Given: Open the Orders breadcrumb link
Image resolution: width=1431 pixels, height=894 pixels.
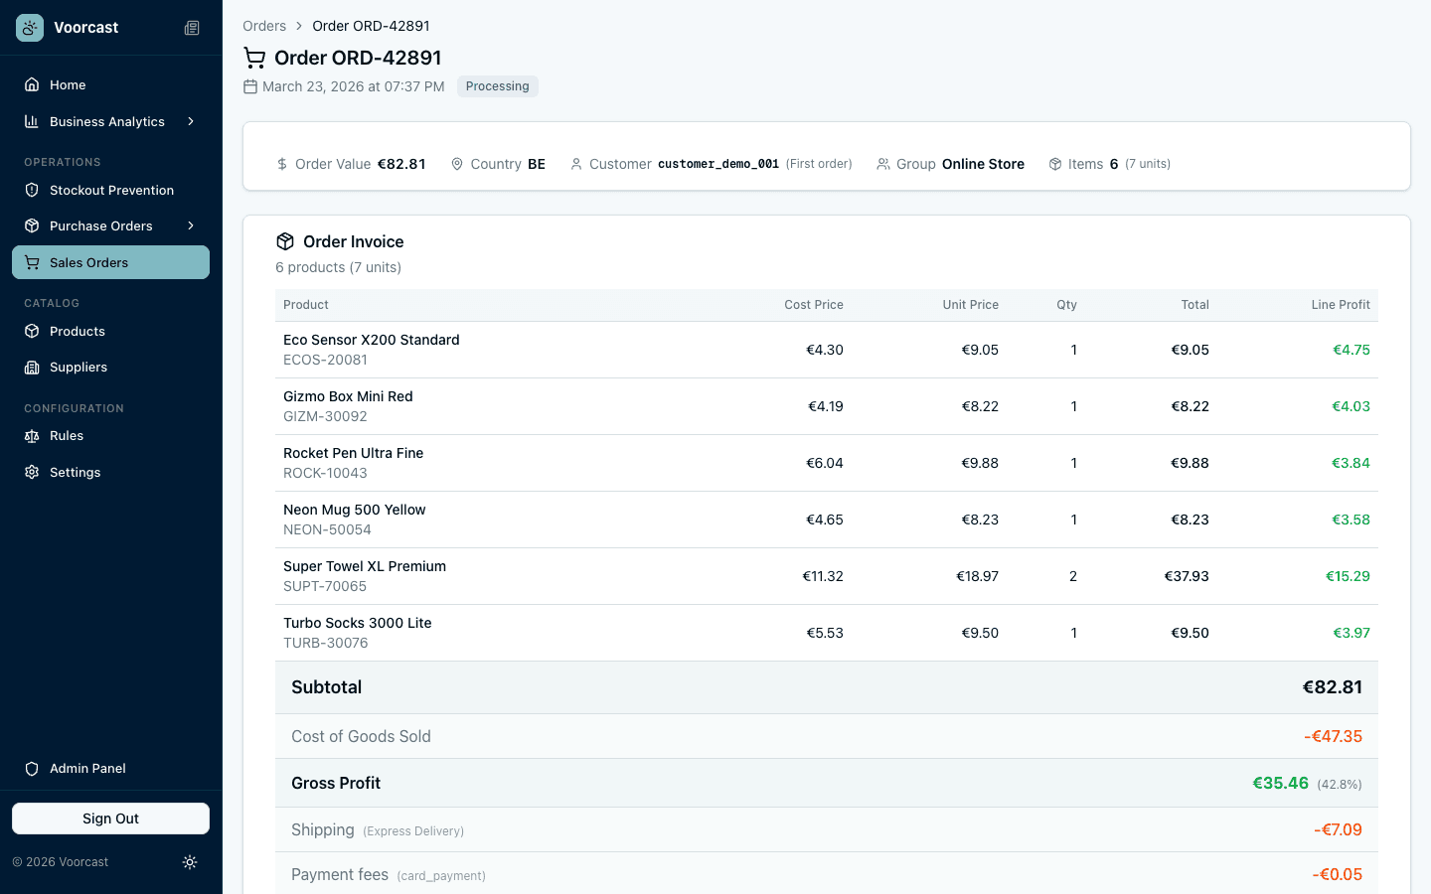Looking at the screenshot, I should 264,25.
